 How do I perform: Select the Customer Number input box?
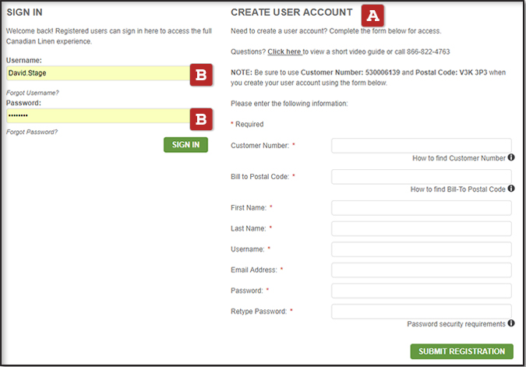(421, 146)
